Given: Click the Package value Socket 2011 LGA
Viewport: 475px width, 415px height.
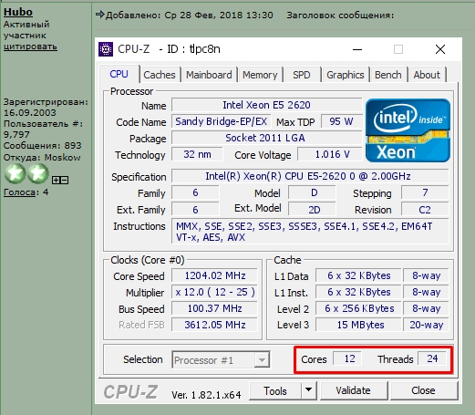Looking at the screenshot, I should tap(266, 138).
